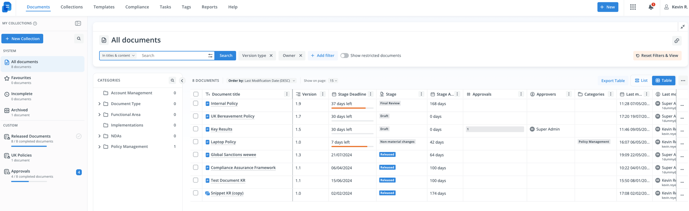Click Approvals collection progress bar
689x211 pixels.
click(29, 181)
